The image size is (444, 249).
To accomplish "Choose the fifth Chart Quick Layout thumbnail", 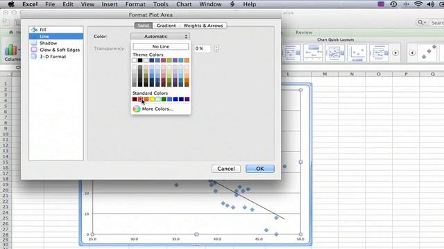I will click(x=379, y=53).
